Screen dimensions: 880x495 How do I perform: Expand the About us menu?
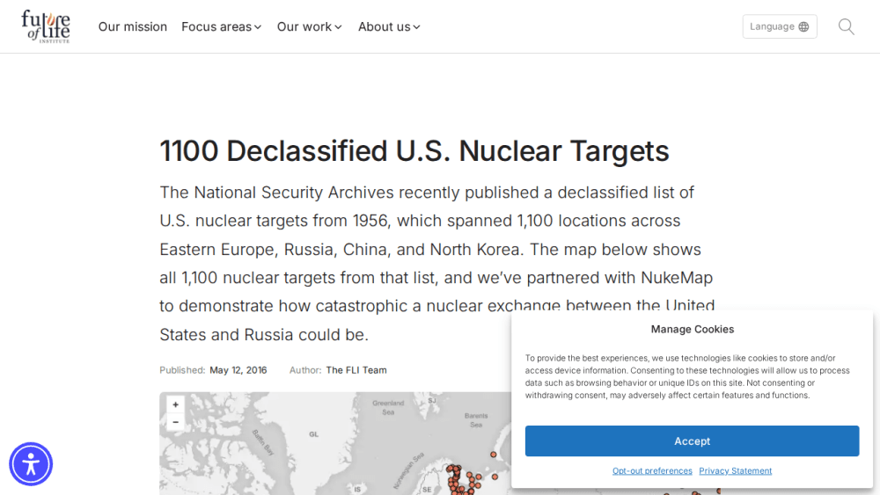click(389, 27)
